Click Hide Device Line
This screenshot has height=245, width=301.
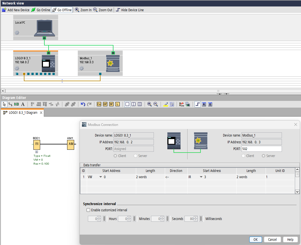pos(130,10)
